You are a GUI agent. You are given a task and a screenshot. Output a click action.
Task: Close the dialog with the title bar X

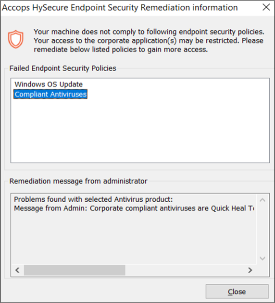pyautogui.click(x=266, y=7)
